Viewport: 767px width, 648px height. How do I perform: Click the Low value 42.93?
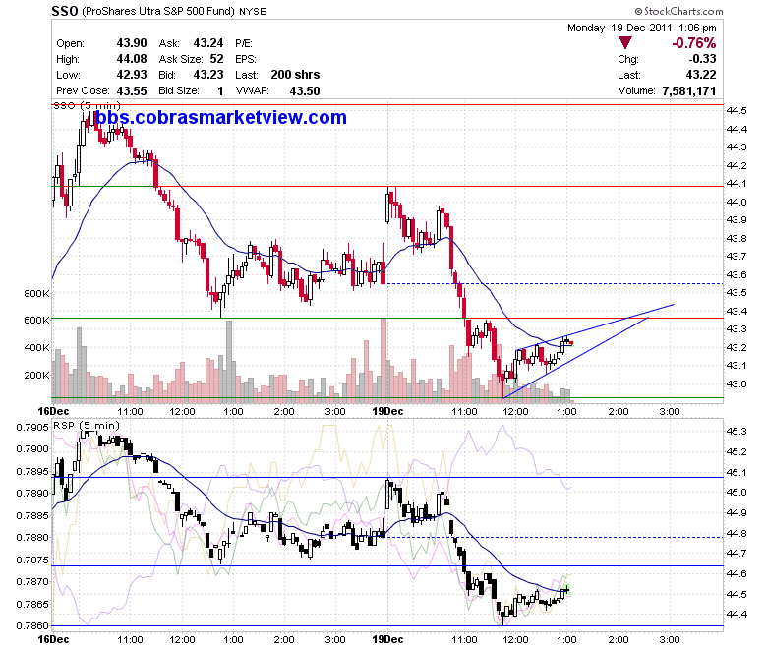132,75
